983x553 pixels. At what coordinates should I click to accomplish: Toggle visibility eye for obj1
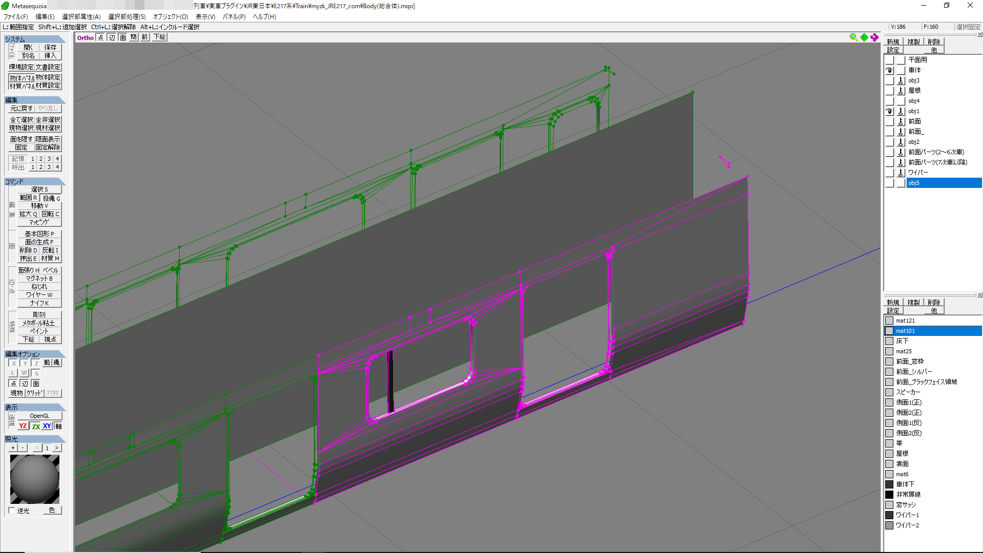[890, 111]
